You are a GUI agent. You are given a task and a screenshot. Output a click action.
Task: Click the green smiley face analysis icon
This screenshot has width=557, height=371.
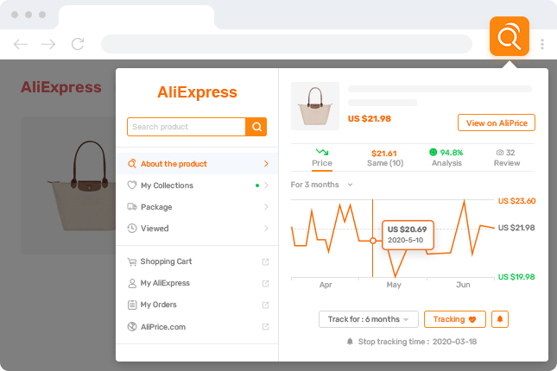(x=433, y=153)
